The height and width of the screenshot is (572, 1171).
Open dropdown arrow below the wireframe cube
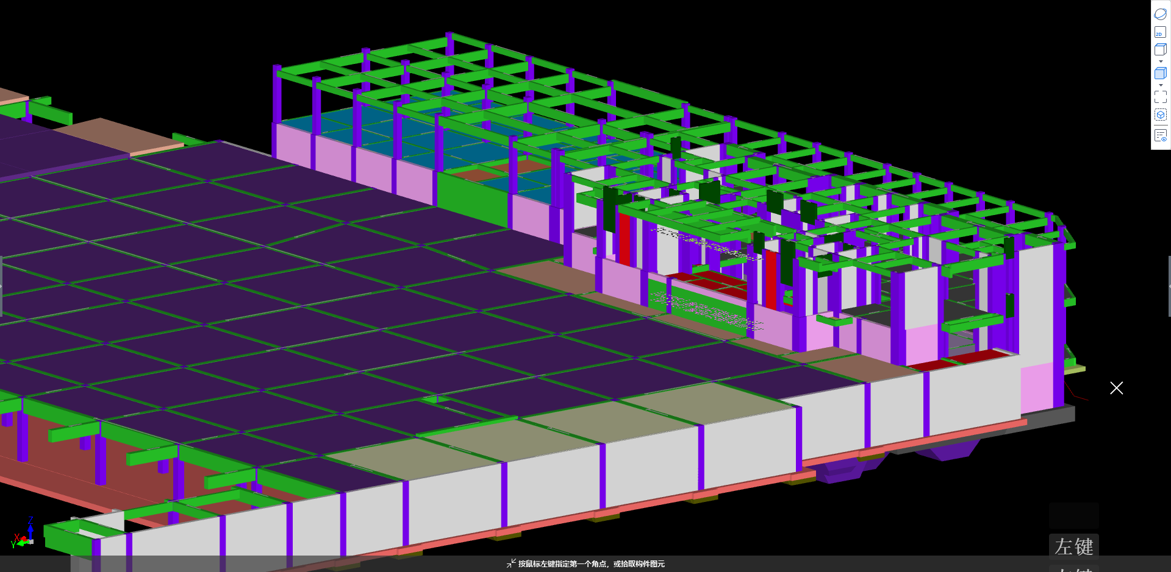(x=1160, y=62)
